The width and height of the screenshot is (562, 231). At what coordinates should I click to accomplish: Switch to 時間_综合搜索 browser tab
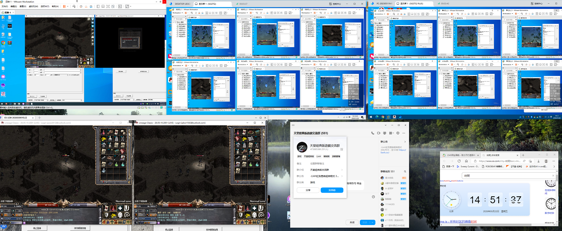coord(501,155)
